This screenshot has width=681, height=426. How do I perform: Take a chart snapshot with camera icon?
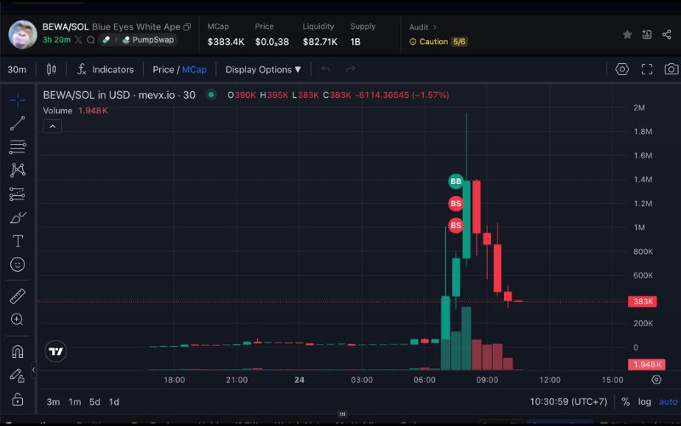click(x=671, y=70)
